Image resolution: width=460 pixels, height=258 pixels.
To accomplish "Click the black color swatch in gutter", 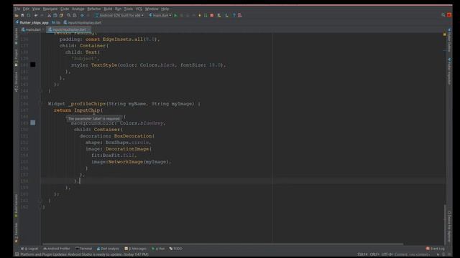I will coord(33,64).
